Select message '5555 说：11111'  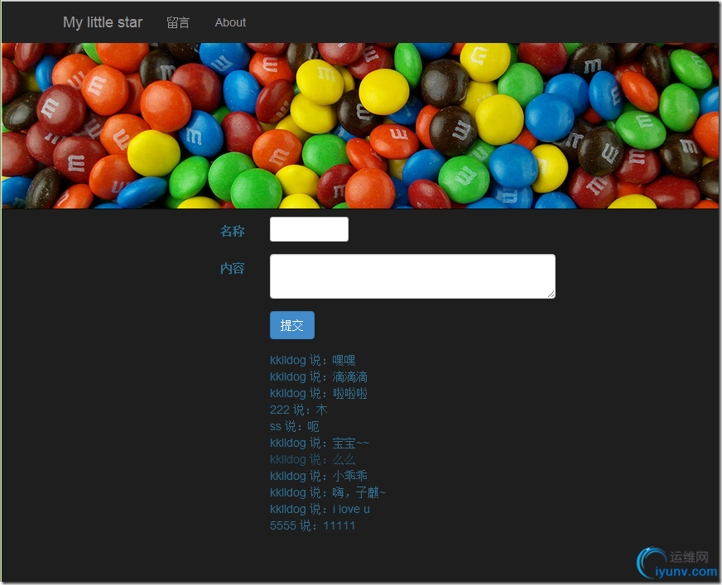(313, 525)
